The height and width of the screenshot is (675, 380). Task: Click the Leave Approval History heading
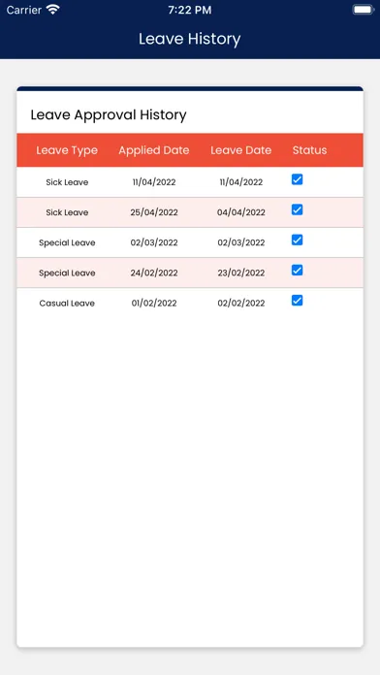pos(109,115)
